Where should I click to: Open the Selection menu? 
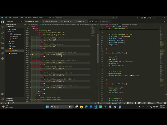15,17
